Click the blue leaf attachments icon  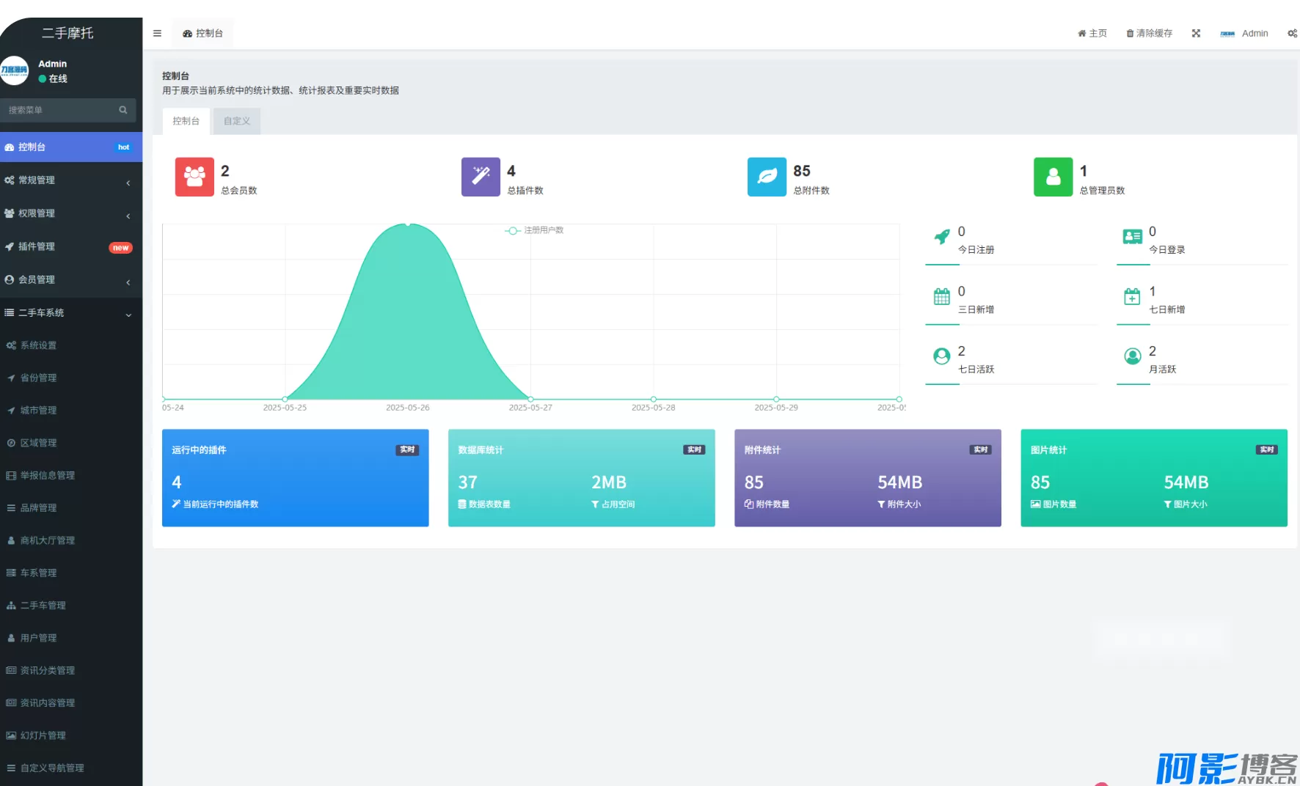tap(767, 177)
